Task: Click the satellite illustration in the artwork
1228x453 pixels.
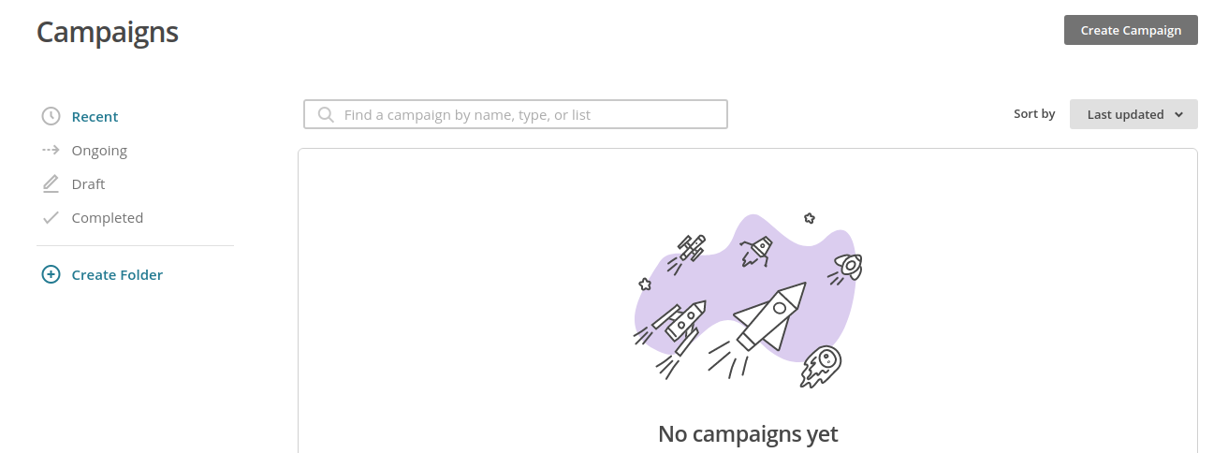Action: (689, 251)
